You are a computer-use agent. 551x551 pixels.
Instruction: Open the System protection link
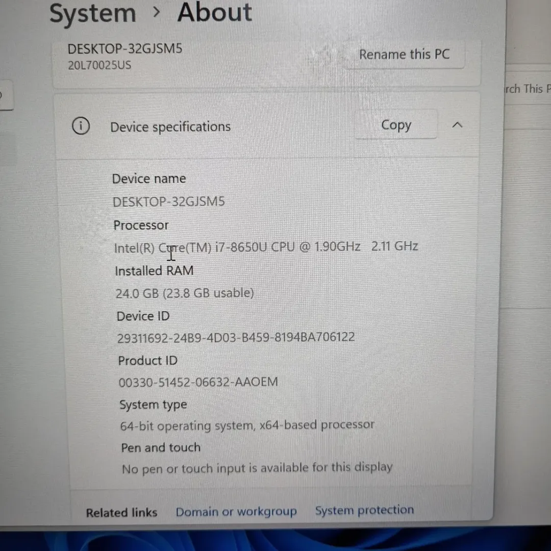364,510
